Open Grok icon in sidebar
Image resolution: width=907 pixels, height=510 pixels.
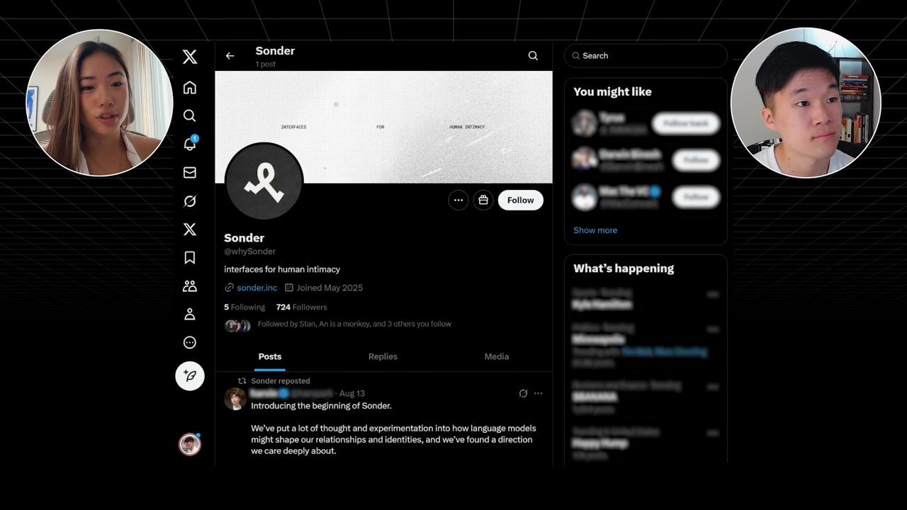189,201
